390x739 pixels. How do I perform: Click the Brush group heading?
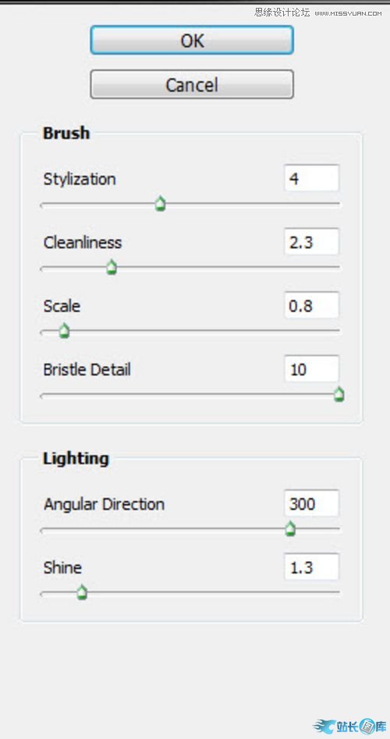click(x=66, y=133)
